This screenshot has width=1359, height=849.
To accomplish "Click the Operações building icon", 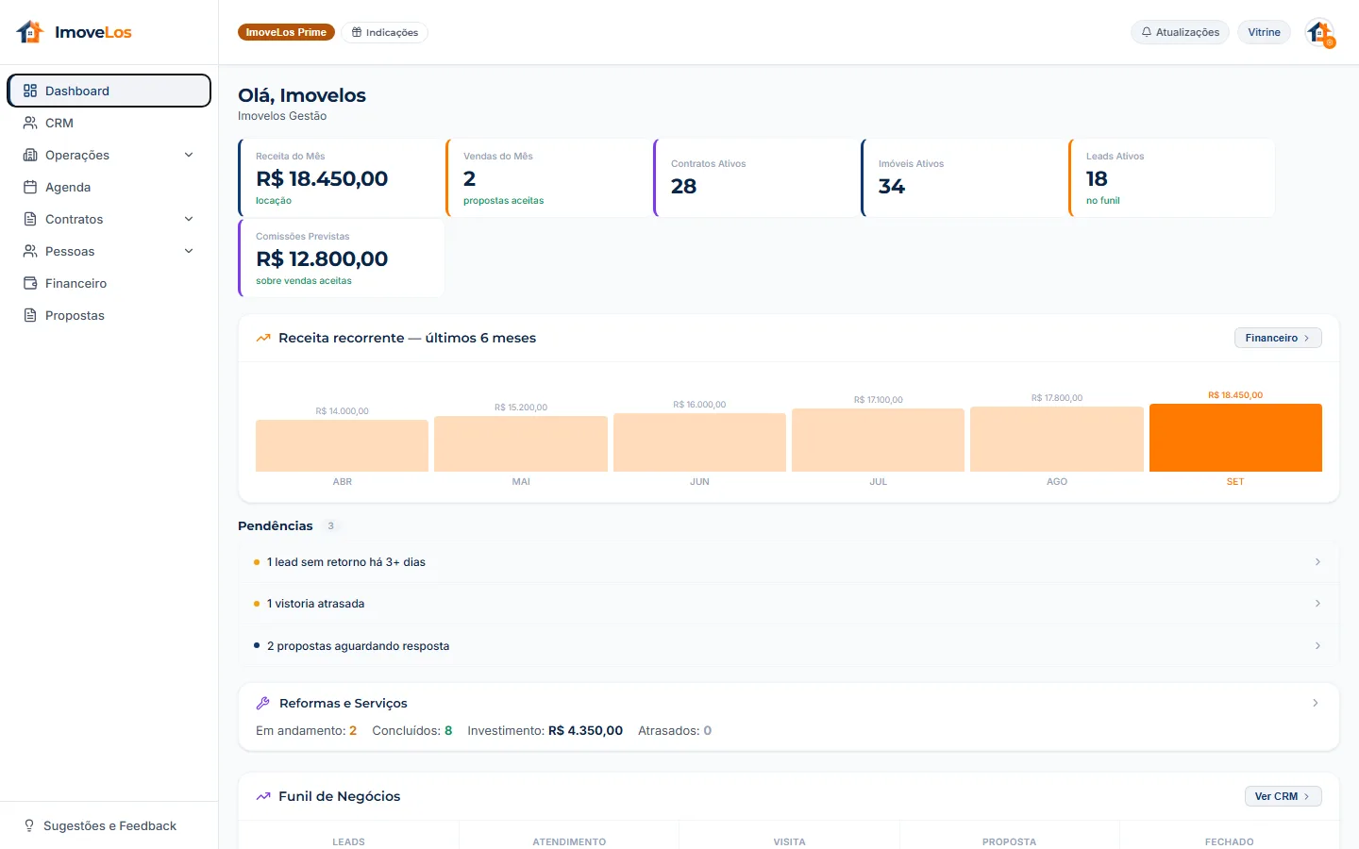I will pos(30,155).
